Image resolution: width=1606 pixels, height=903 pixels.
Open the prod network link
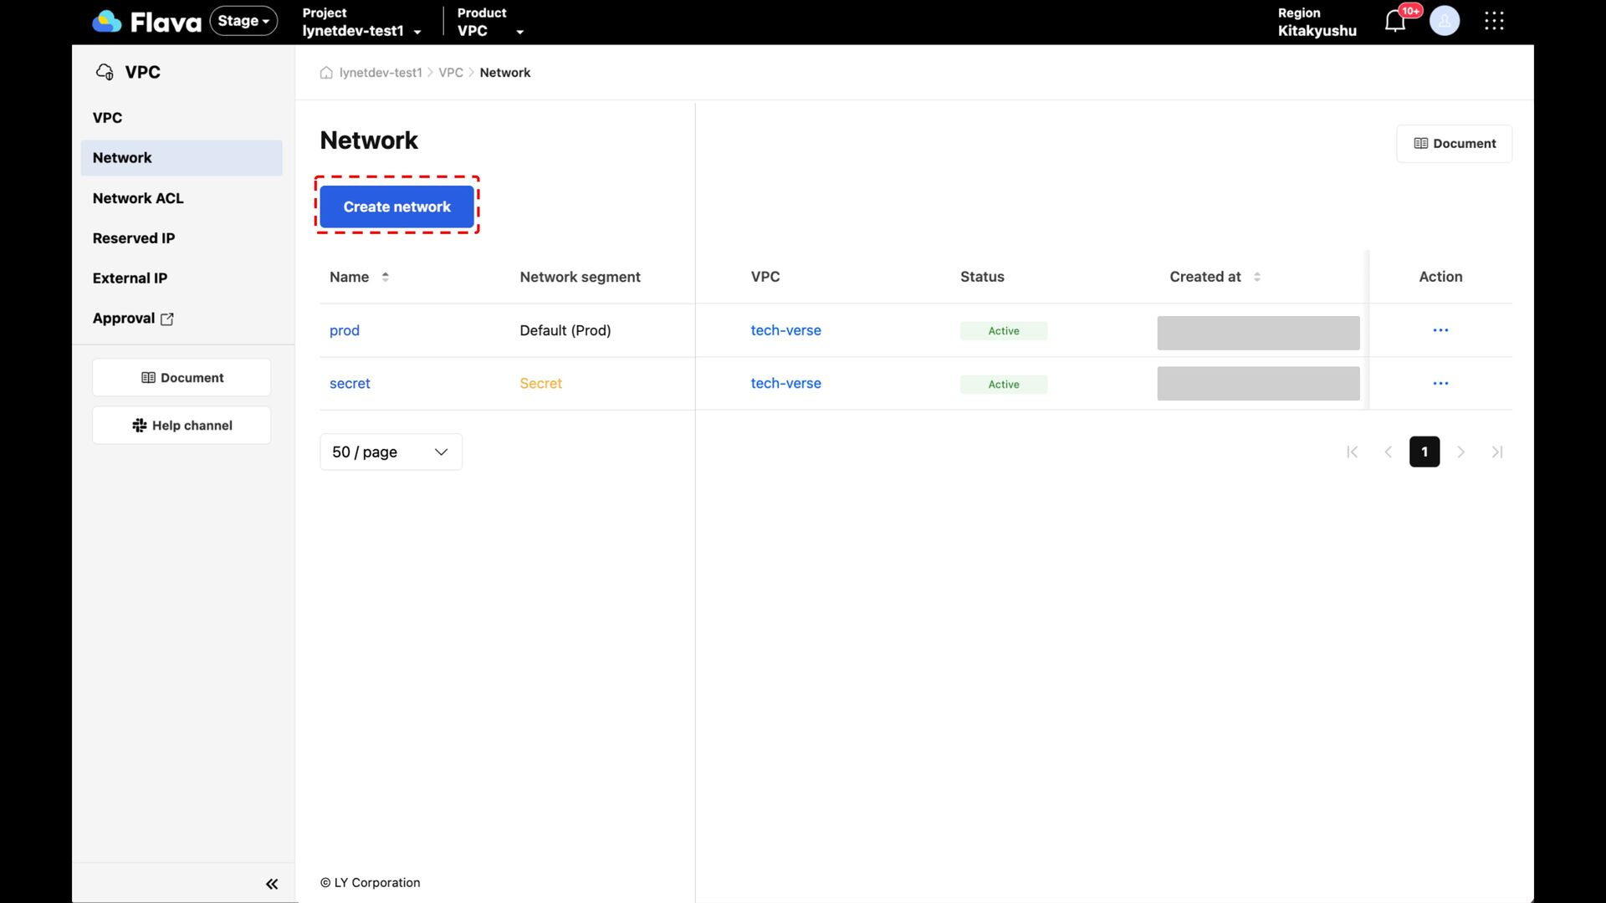click(345, 330)
